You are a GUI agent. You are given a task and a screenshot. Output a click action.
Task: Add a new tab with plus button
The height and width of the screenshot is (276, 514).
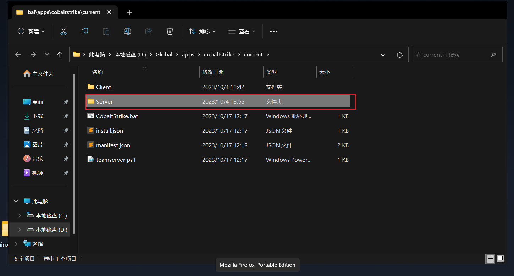[x=129, y=12]
